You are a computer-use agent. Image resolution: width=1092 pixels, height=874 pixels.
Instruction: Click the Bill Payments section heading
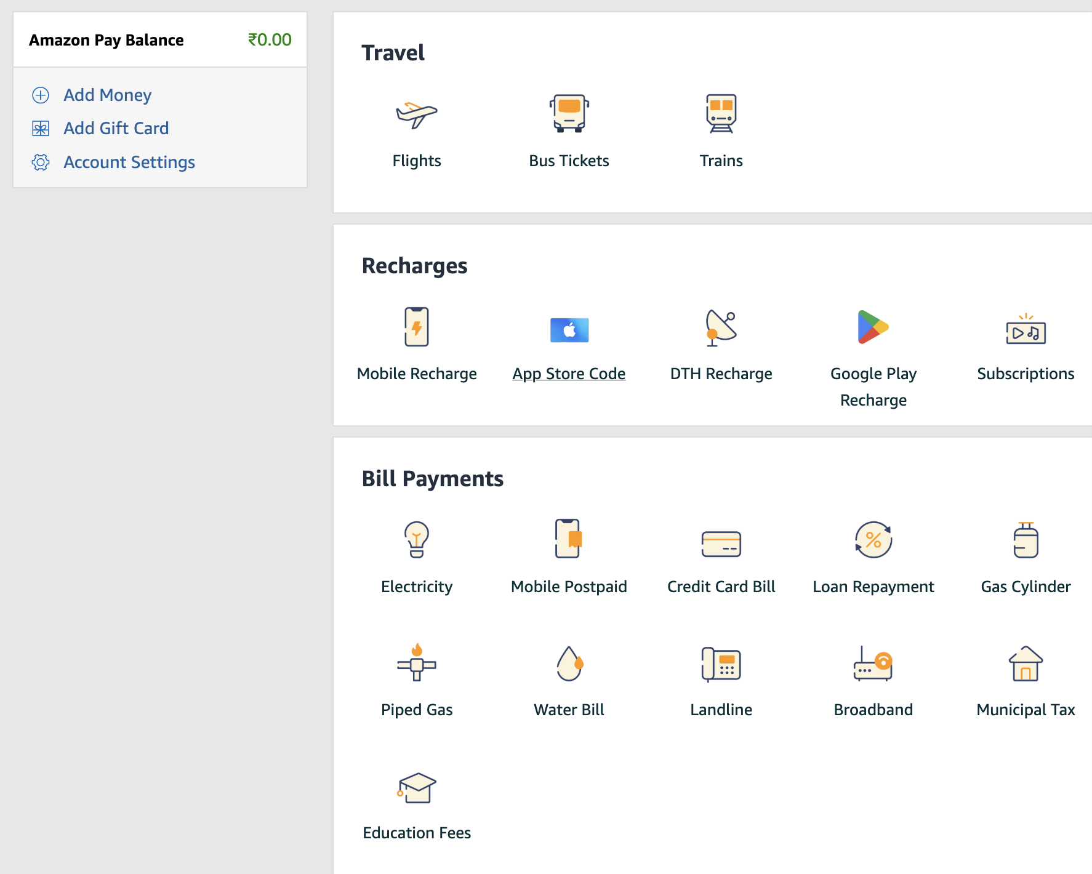432,479
